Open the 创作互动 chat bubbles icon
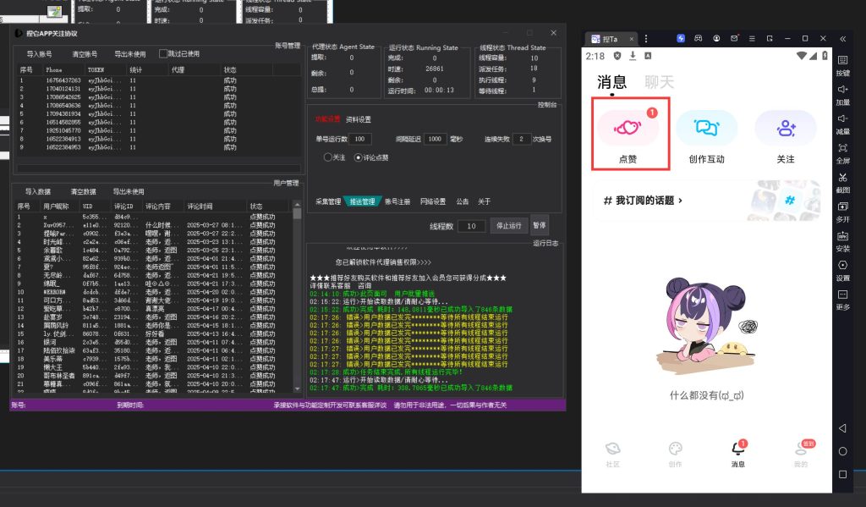 pos(706,128)
